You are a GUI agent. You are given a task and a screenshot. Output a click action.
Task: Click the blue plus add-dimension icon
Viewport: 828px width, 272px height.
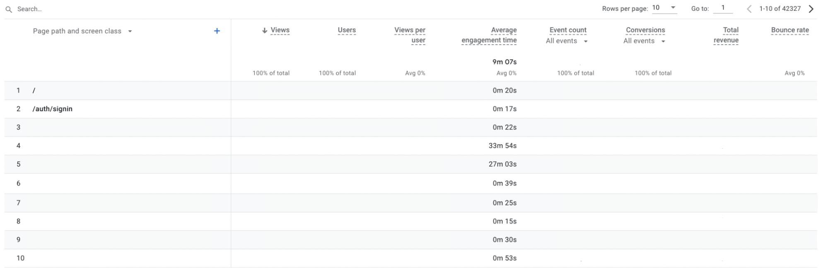[217, 31]
